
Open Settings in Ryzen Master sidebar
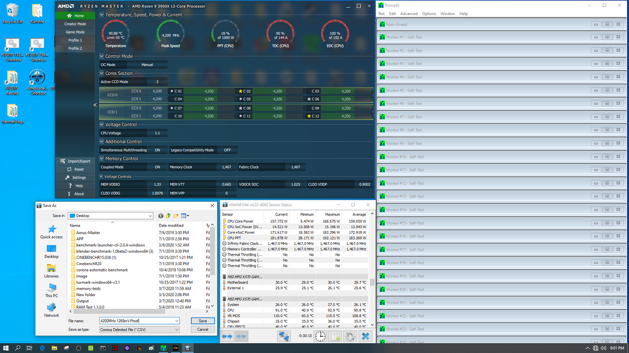click(x=75, y=177)
